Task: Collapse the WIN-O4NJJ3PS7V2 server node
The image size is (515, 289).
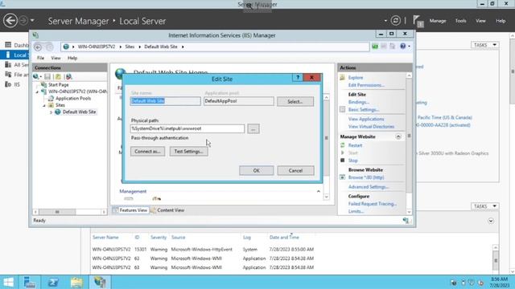Action: [37, 92]
